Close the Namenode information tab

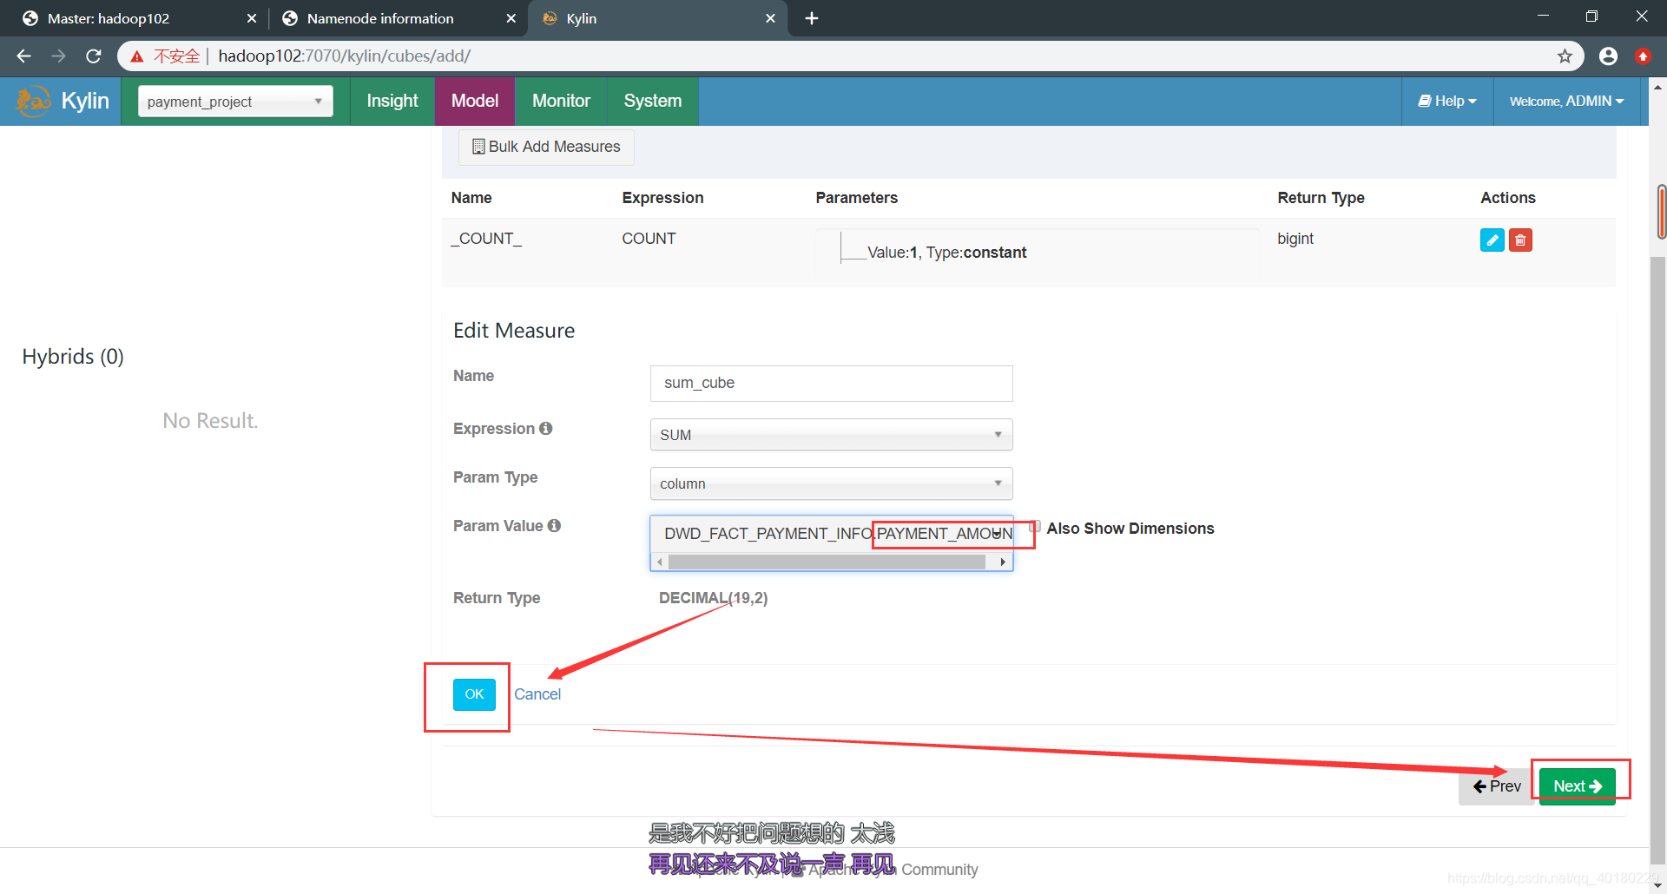point(511,18)
